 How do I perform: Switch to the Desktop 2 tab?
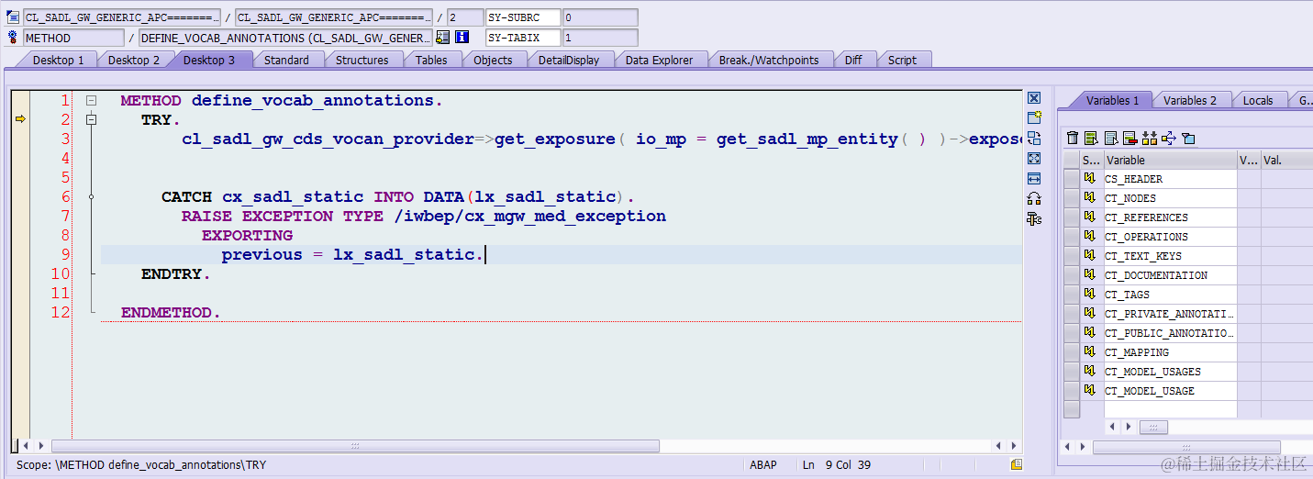[x=134, y=60]
